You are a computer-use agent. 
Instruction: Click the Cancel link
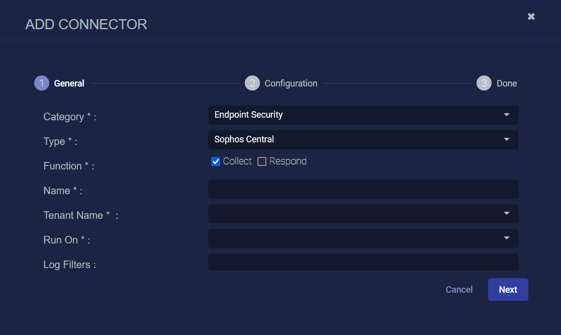pyautogui.click(x=459, y=290)
